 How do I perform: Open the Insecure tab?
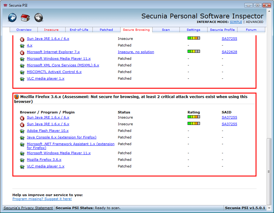pos(51,30)
